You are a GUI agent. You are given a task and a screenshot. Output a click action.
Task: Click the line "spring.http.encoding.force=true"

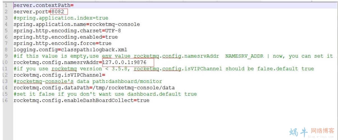click(x=62, y=43)
